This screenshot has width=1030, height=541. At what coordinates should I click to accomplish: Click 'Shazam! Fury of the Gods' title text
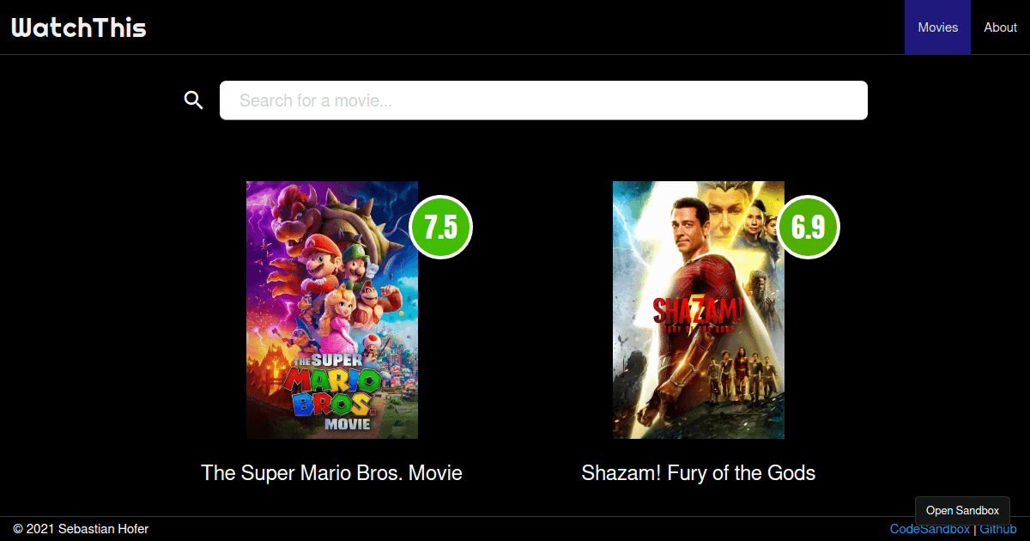pos(699,473)
